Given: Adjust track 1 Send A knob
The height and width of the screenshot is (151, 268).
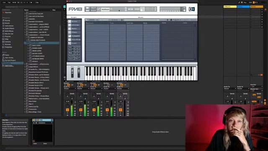Looking at the screenshot, I should [x=67, y=94].
